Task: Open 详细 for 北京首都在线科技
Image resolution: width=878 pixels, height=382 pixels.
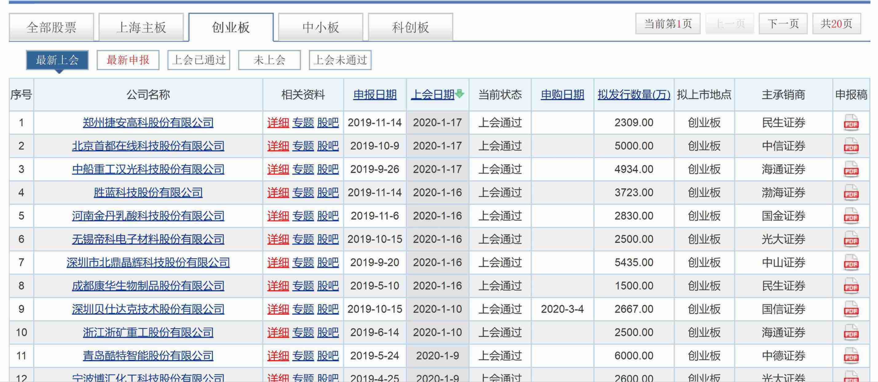Action: pyautogui.click(x=278, y=146)
